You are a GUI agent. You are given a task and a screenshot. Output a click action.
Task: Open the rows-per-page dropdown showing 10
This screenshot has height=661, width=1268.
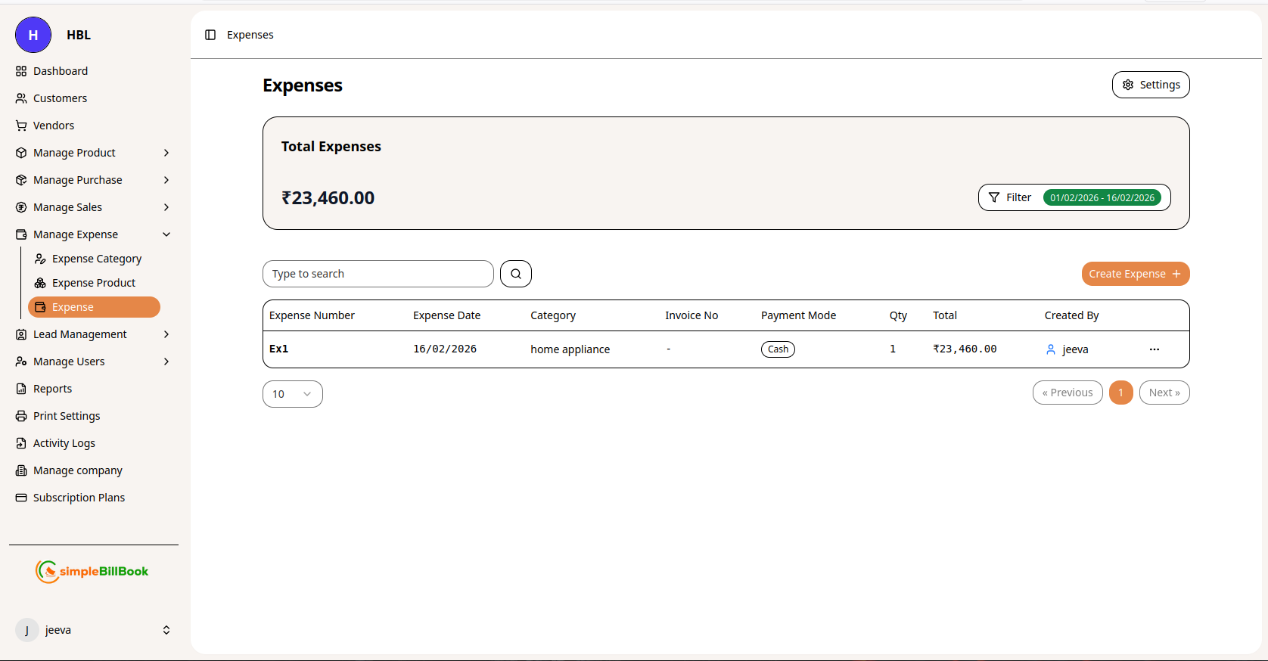[x=292, y=394]
